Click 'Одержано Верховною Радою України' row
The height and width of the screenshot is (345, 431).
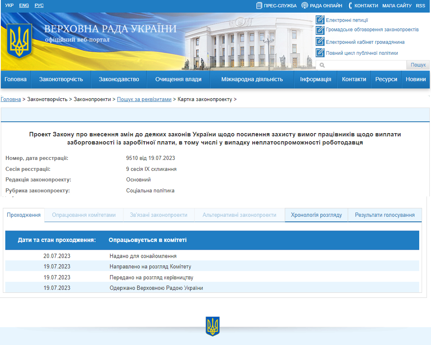pyautogui.click(x=212, y=288)
